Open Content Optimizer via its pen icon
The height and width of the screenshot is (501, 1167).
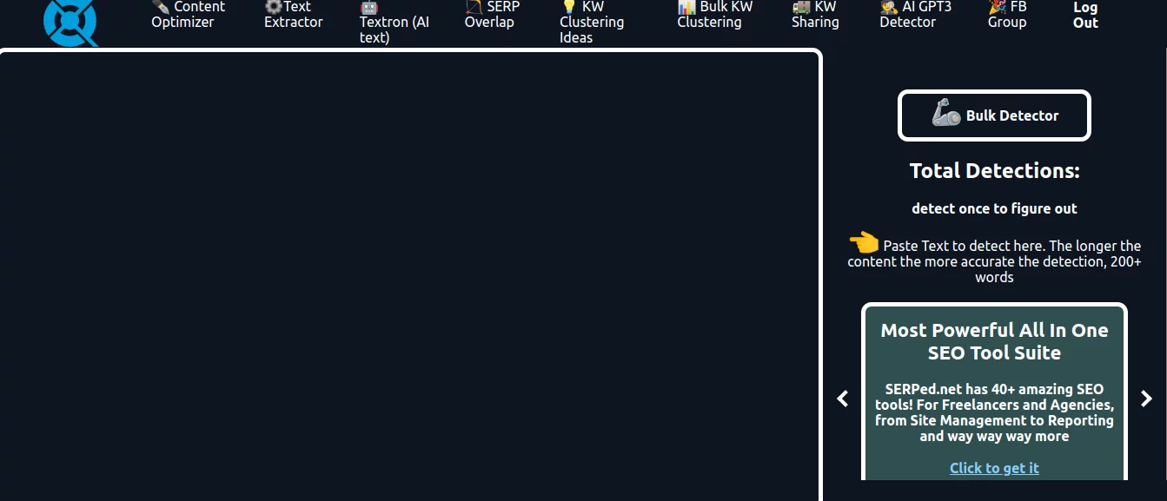pos(161,6)
